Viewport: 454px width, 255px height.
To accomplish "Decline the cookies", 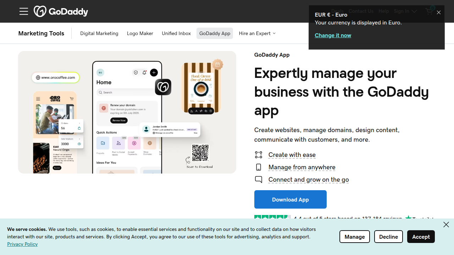I will tap(388, 237).
